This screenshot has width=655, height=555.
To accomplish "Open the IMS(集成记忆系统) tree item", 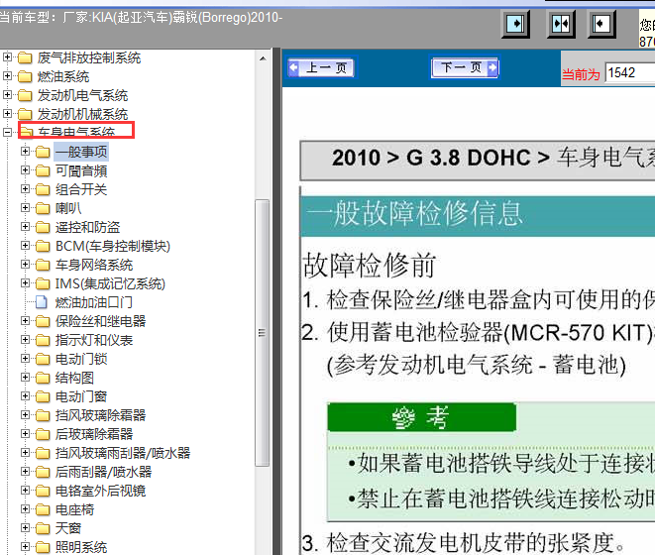I will [110, 283].
